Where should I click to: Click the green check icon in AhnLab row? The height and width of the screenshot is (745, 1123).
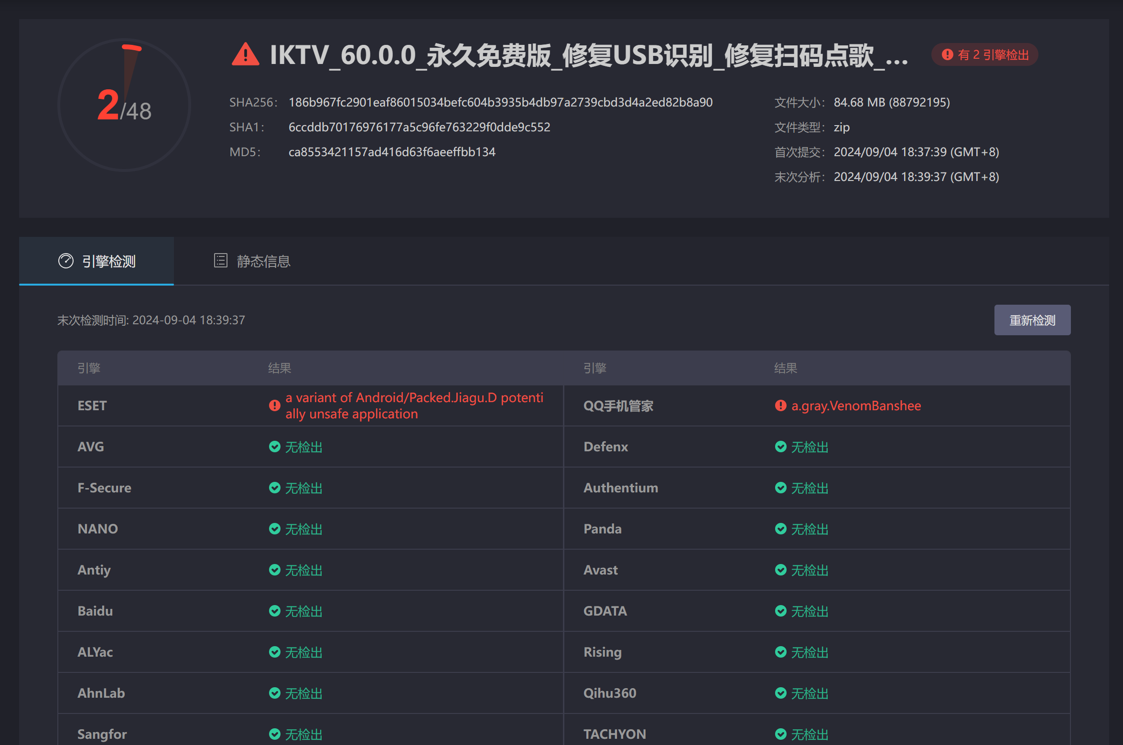tap(275, 693)
